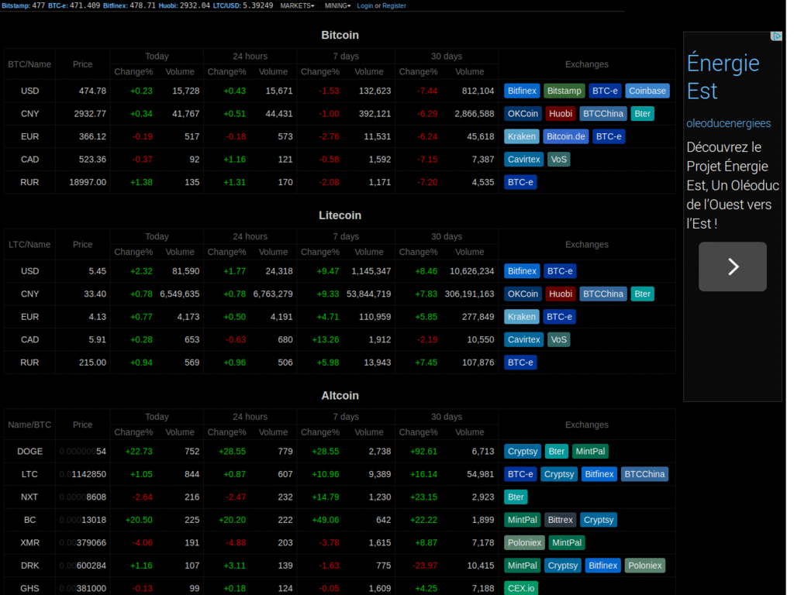Open Bitfinex for Bitcoin USD row
Screen dimensions: 794x595
point(522,91)
